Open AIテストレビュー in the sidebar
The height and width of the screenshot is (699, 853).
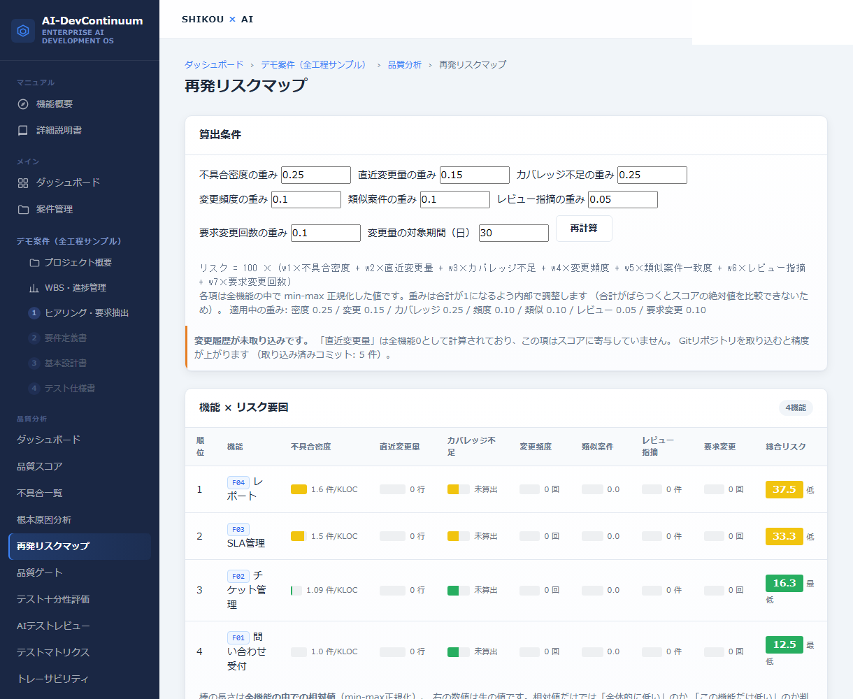click(x=80, y=626)
